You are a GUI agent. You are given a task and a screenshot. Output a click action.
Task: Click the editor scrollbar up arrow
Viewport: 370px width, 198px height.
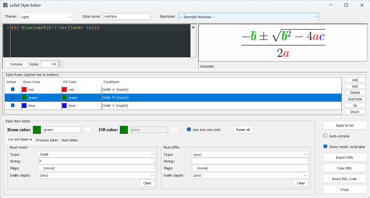click(193, 27)
